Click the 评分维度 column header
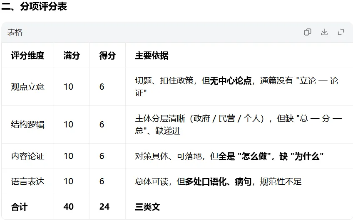 click(28, 56)
